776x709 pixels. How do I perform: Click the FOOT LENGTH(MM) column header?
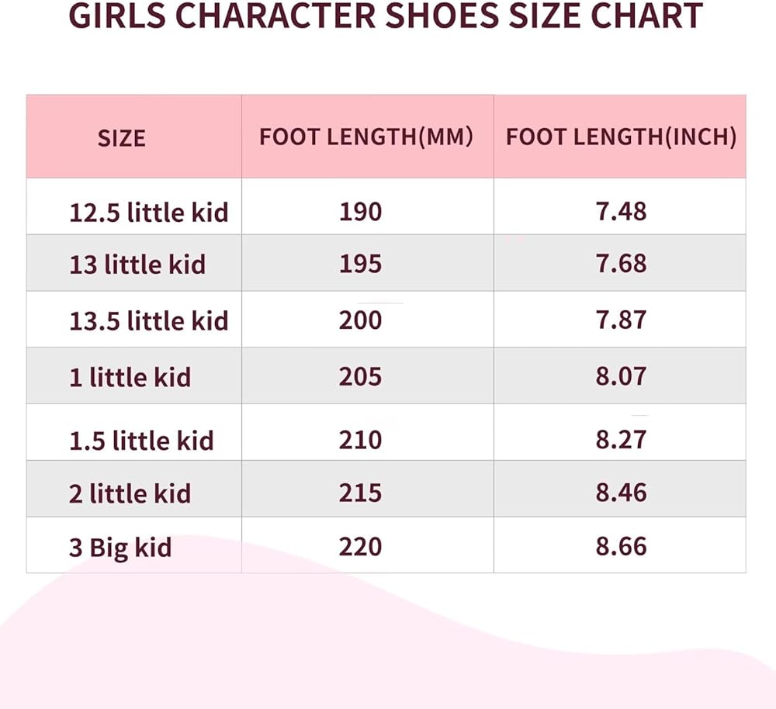coord(366,137)
